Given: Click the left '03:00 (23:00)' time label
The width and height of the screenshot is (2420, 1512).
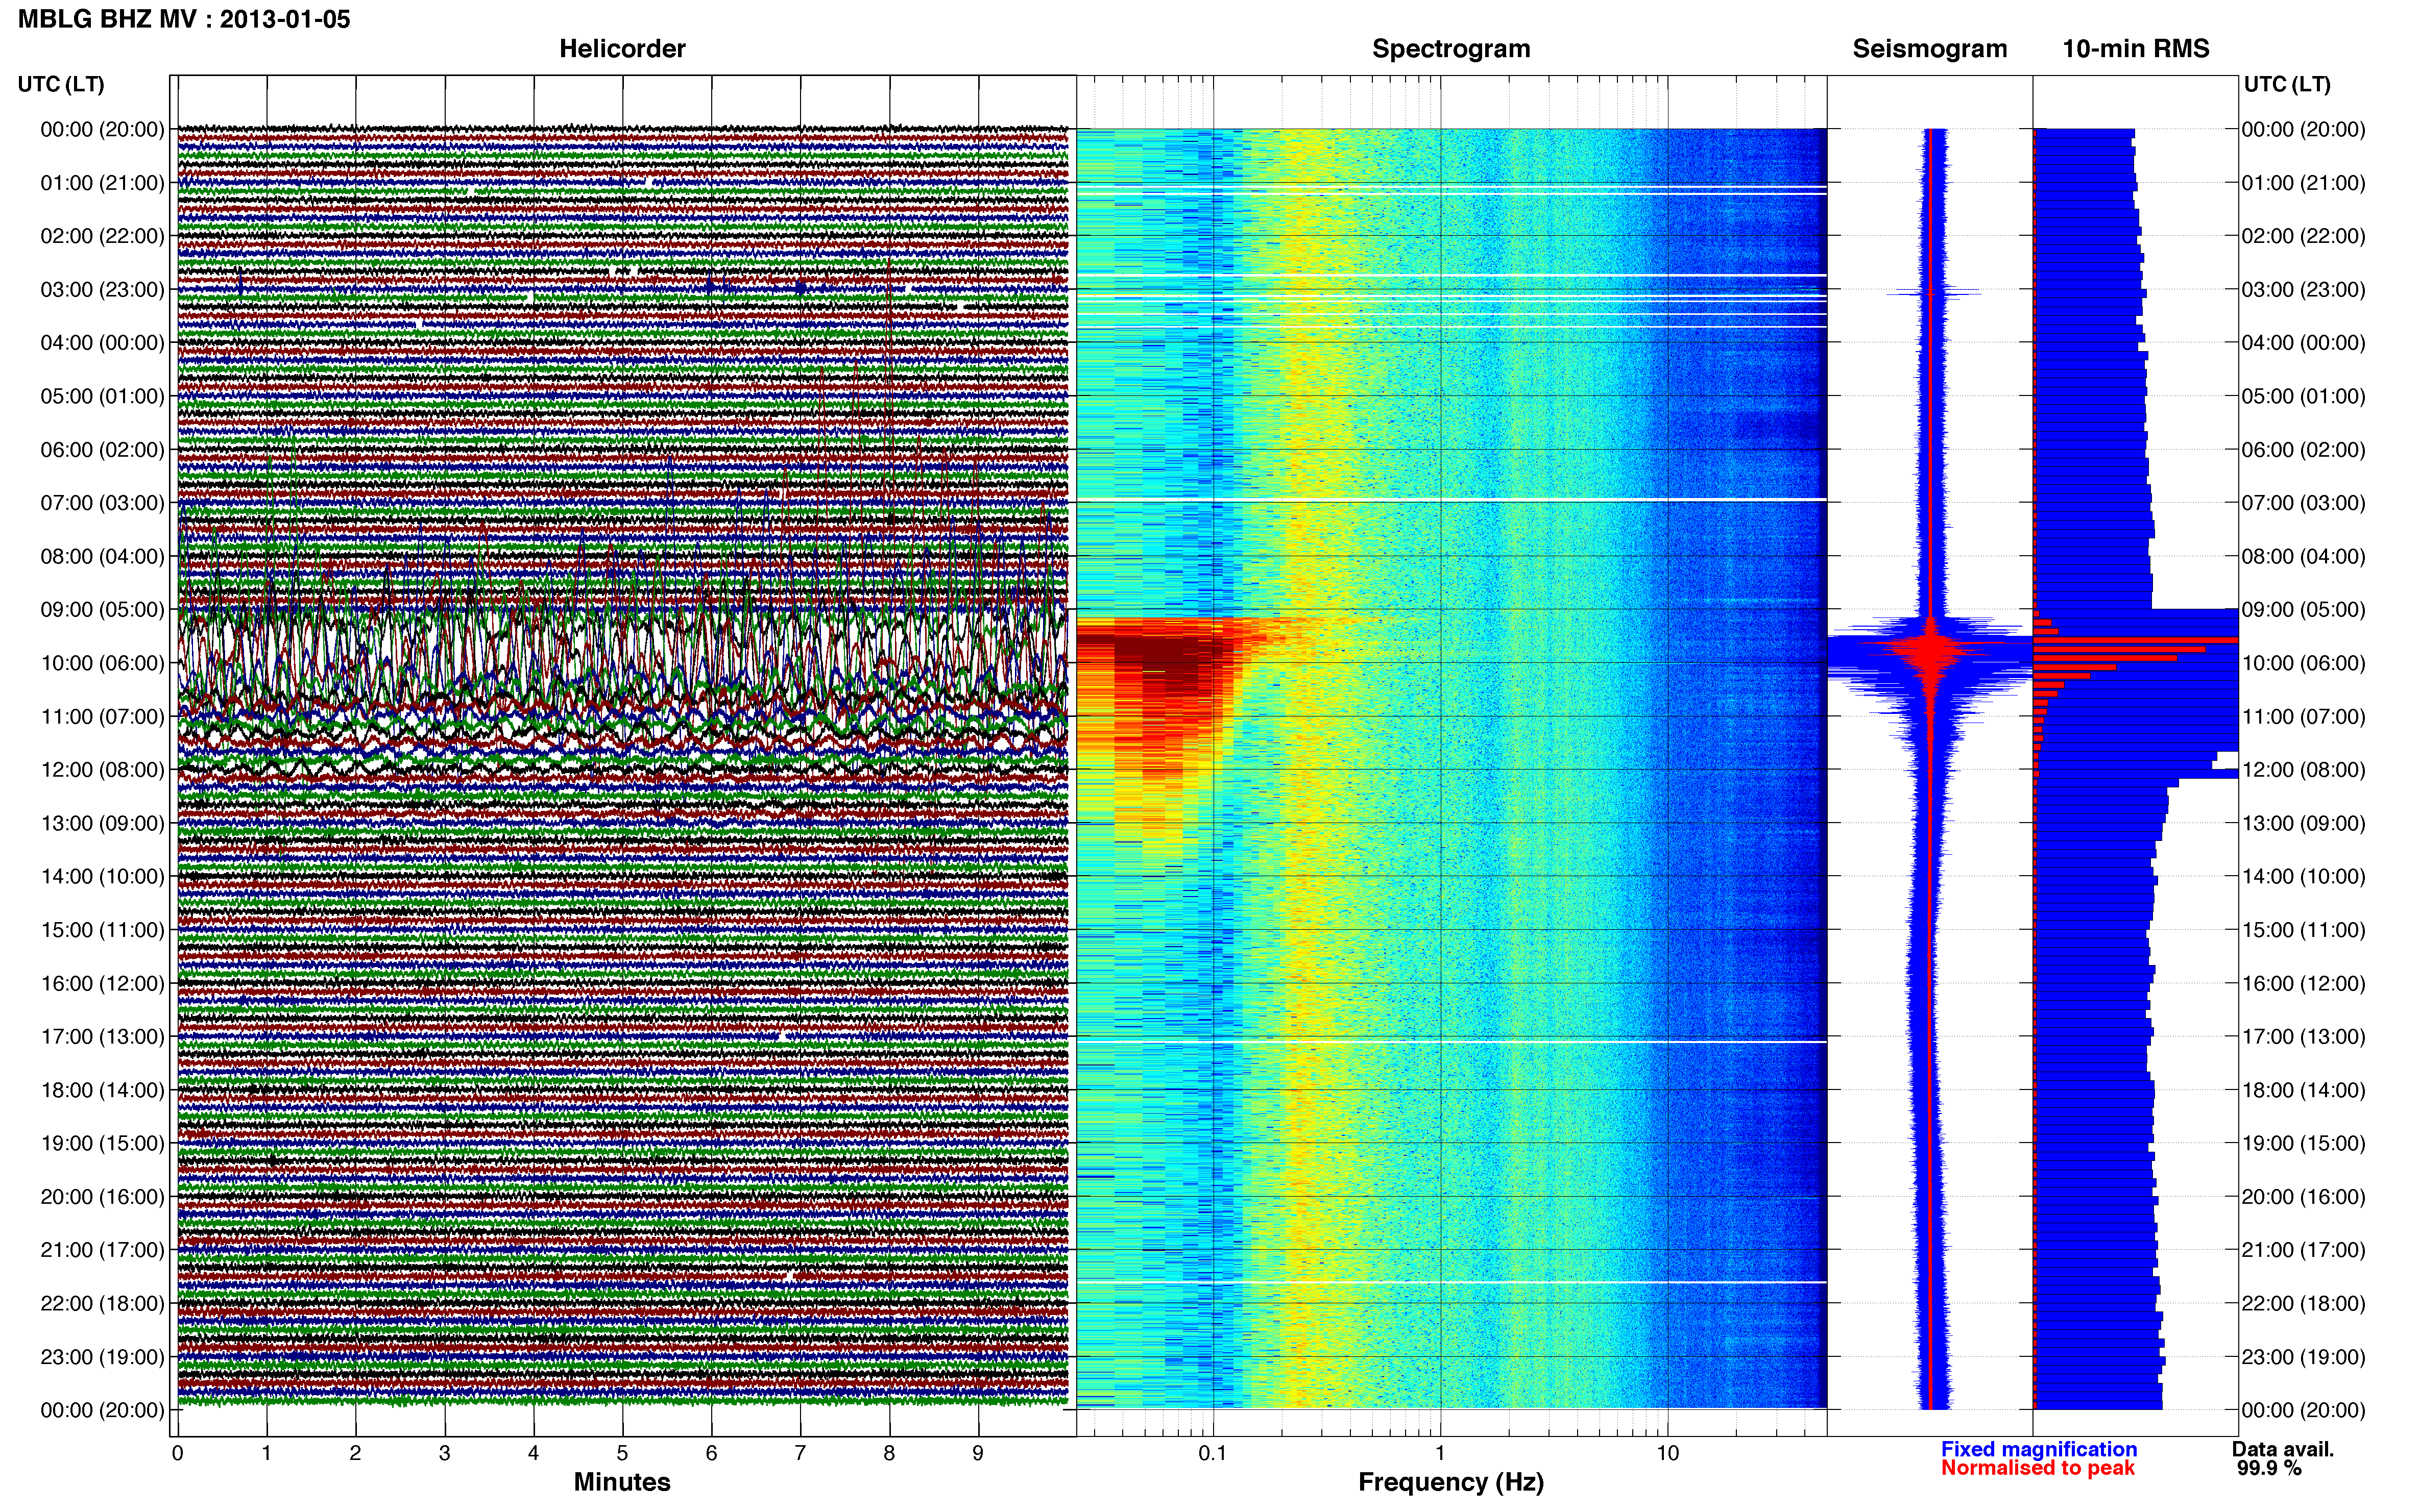Looking at the screenshot, I should [x=102, y=290].
